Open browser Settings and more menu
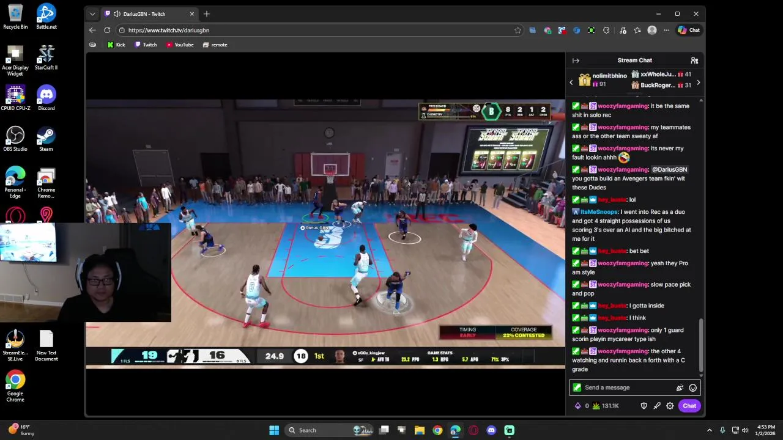 (x=667, y=30)
